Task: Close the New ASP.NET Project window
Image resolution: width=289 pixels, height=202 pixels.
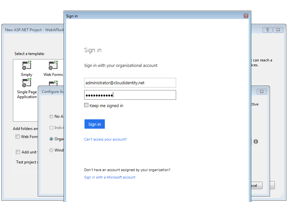Action: pyautogui.click(x=278, y=30)
